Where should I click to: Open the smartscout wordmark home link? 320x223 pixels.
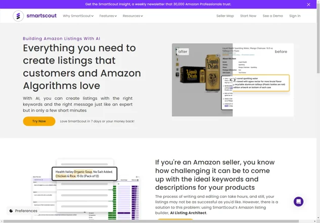tap(41, 16)
